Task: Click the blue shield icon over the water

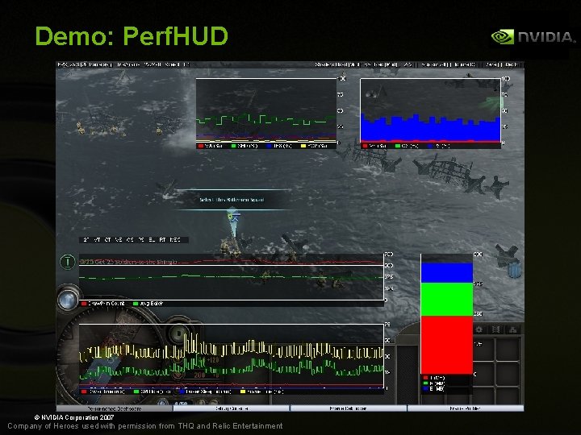Action: (x=515, y=269)
